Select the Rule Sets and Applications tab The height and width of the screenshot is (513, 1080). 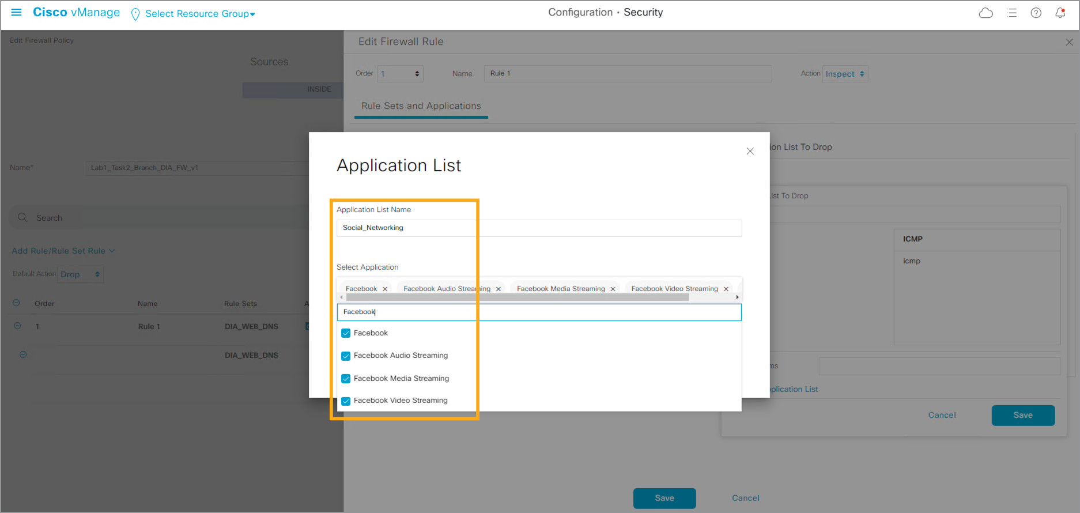click(421, 106)
